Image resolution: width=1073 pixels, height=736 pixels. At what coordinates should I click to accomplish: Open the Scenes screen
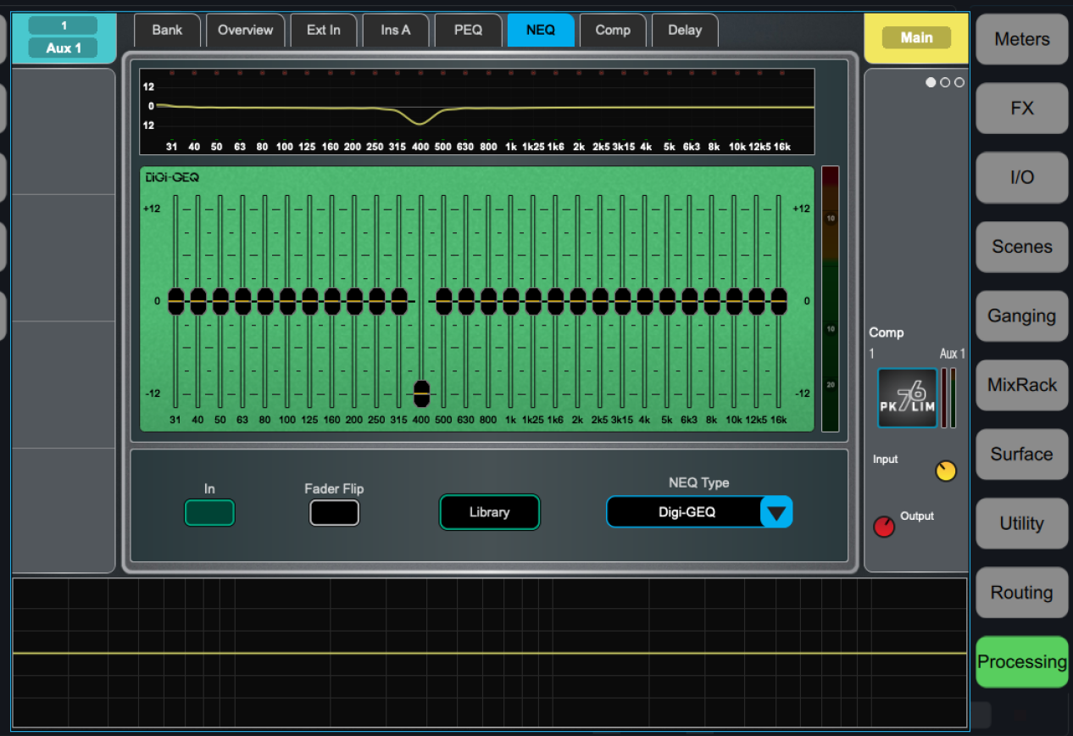point(1021,247)
